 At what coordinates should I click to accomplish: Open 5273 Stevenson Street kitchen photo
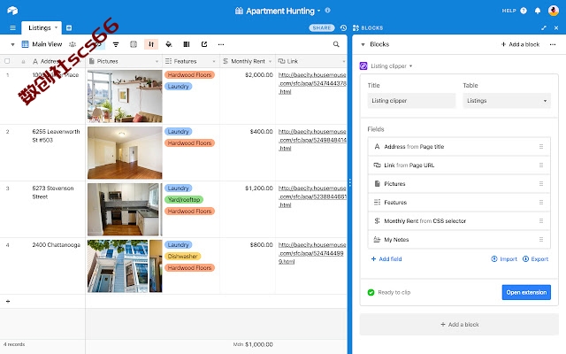(123, 210)
